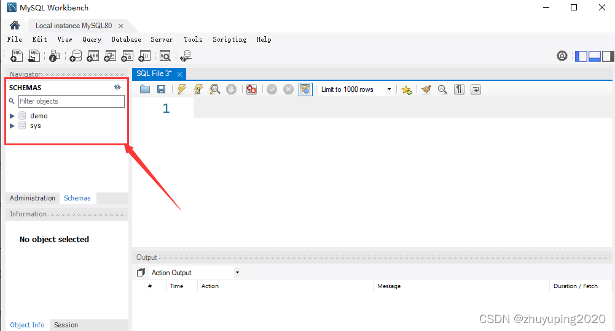This screenshot has height=331, width=615.
Task: Focus the Filter objects input field
Action: [71, 101]
